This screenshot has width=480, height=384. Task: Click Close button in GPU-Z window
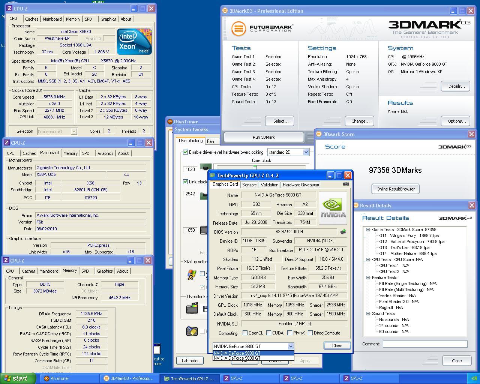point(337,346)
